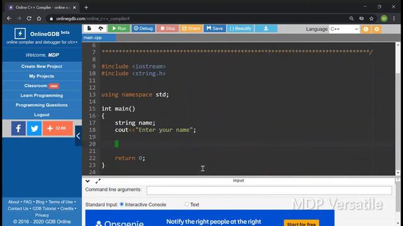Select the Interactive Console radio button
Screen dimensions: 403x226
pyautogui.click(x=122, y=204)
